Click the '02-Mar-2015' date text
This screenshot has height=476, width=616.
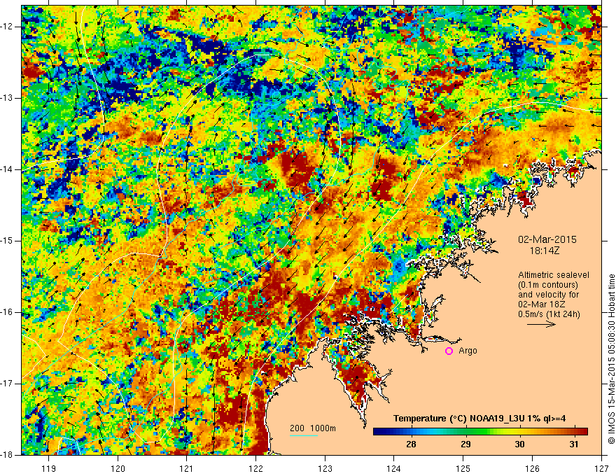click(x=547, y=239)
